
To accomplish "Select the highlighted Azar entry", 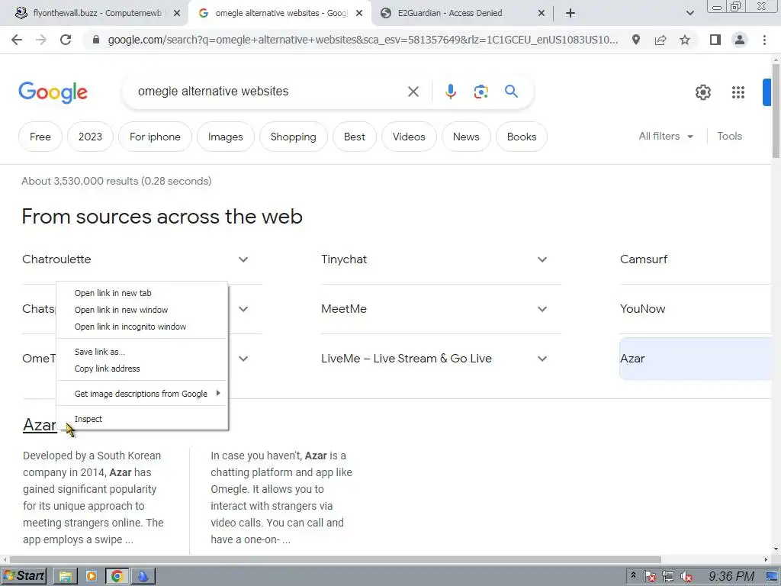I will pyautogui.click(x=696, y=359).
